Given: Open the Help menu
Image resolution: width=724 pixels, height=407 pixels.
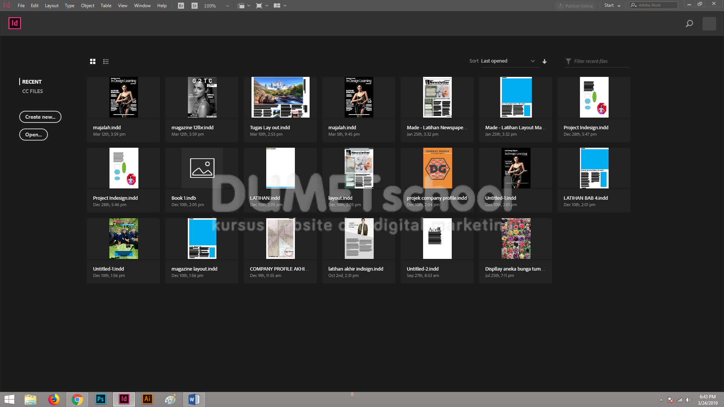Looking at the screenshot, I should click(162, 6).
